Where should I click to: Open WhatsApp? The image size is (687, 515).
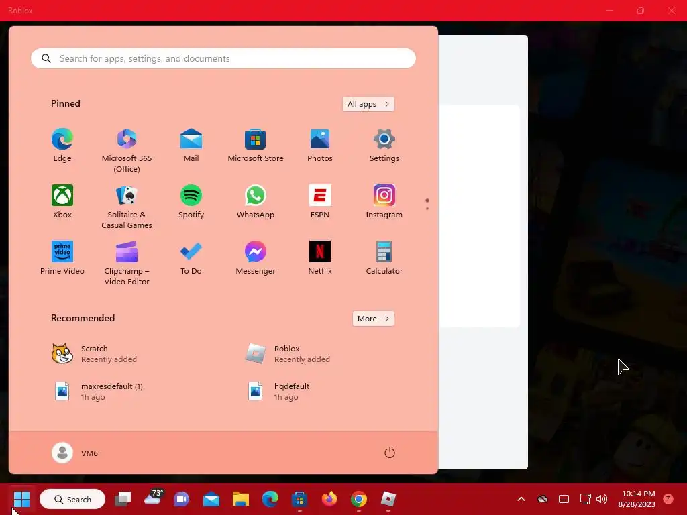pos(256,202)
